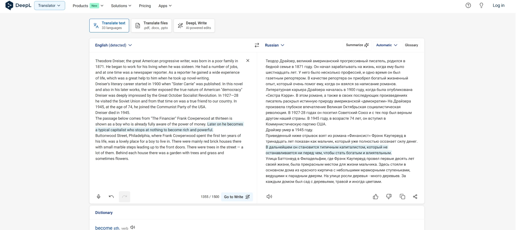Switch to Translate files tab
The width and height of the screenshot is (517, 230).
(151, 26)
